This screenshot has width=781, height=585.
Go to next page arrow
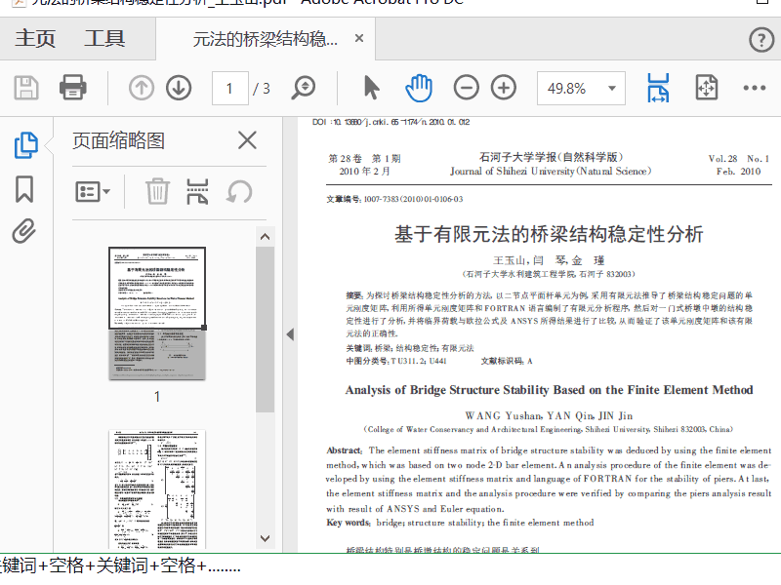(179, 88)
